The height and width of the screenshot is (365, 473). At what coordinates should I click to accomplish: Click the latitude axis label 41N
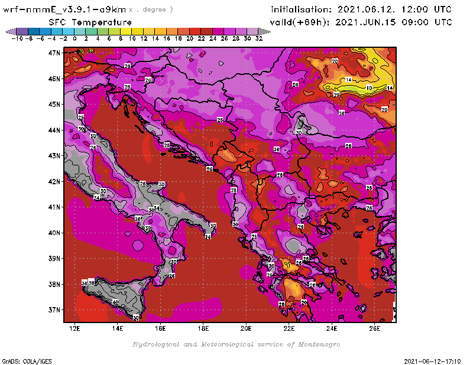54,207
